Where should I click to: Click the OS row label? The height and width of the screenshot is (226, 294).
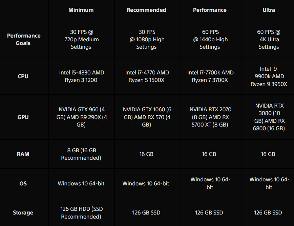point(23,183)
